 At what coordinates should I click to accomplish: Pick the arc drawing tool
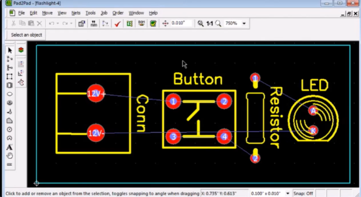(x=10, y=138)
